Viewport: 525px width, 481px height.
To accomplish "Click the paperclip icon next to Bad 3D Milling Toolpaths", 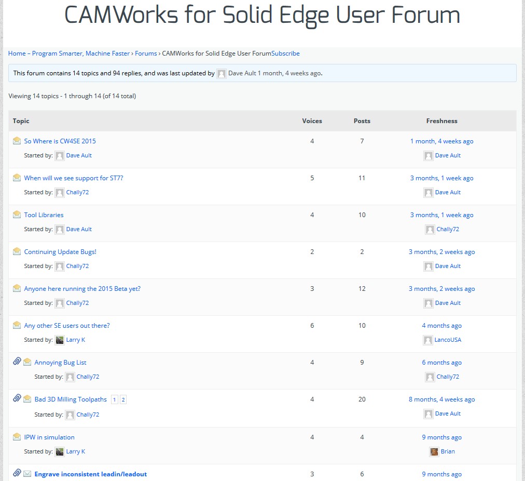I will pos(17,399).
